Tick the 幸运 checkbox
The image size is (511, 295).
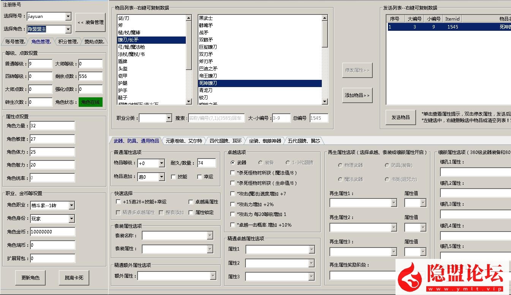199,177
